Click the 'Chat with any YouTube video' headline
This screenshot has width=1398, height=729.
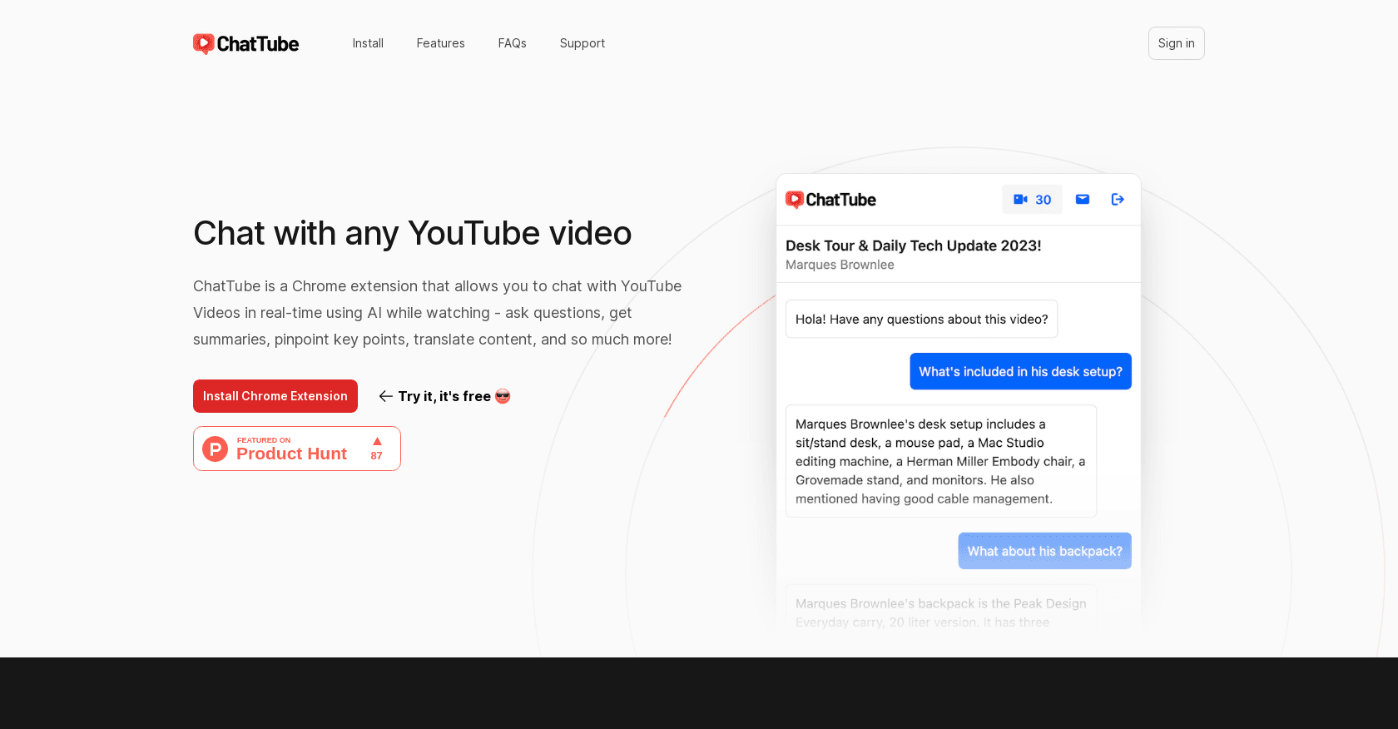tap(413, 233)
